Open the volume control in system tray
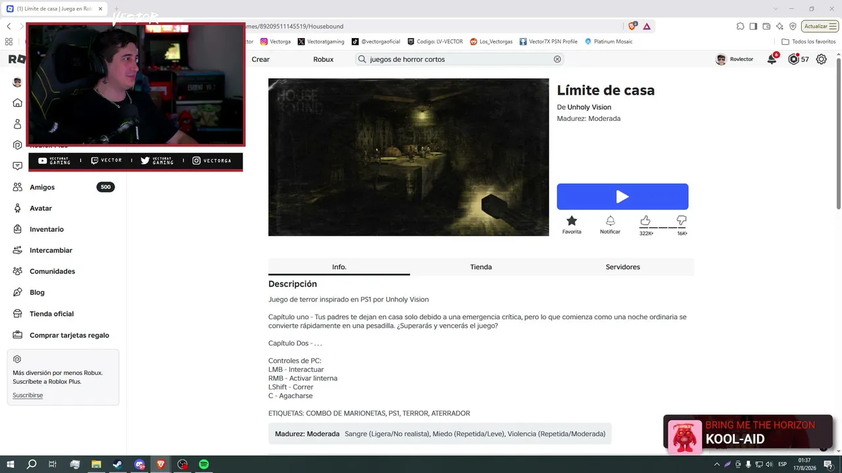Screen dimensions: 842x473 tap(769, 464)
